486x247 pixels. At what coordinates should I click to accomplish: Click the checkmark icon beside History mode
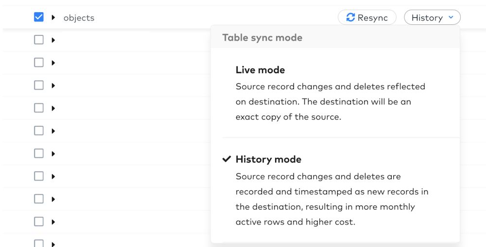pos(226,159)
